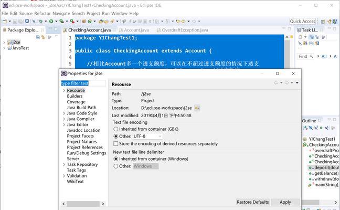Click the Find field in Task List
Image resolution: width=340 pixels, height=210 pixels.
point(305,56)
